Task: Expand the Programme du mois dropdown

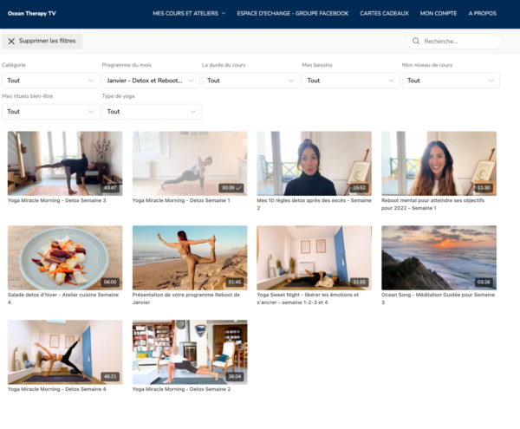Action: [x=150, y=81]
